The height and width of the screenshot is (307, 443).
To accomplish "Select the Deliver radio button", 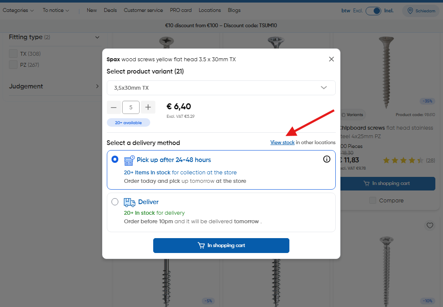I will click(x=115, y=202).
